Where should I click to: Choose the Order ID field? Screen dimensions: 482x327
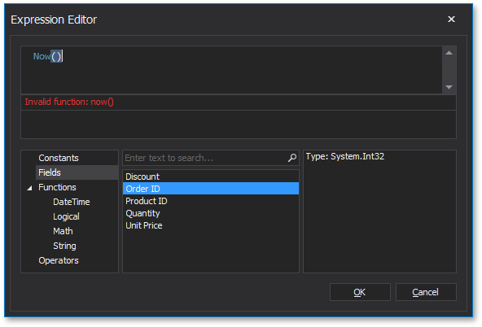click(x=211, y=189)
